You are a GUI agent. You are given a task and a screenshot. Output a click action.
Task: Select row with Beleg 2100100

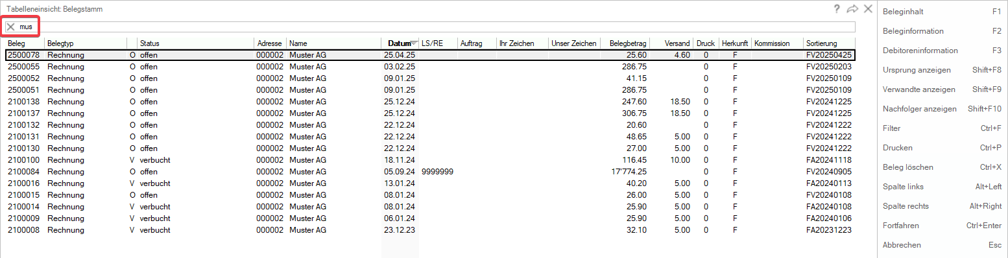point(430,160)
